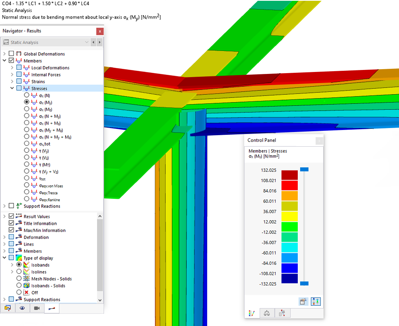Screen dimensions: 399x326
Task: Expand the Local Deformations node
Action: pos(12,68)
